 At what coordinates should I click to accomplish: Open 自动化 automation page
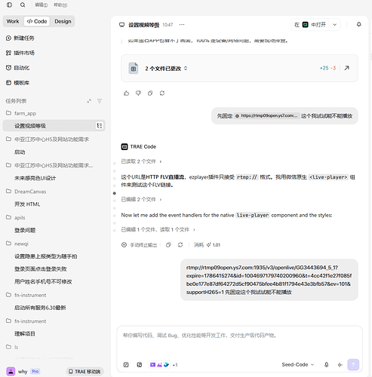click(x=17, y=68)
